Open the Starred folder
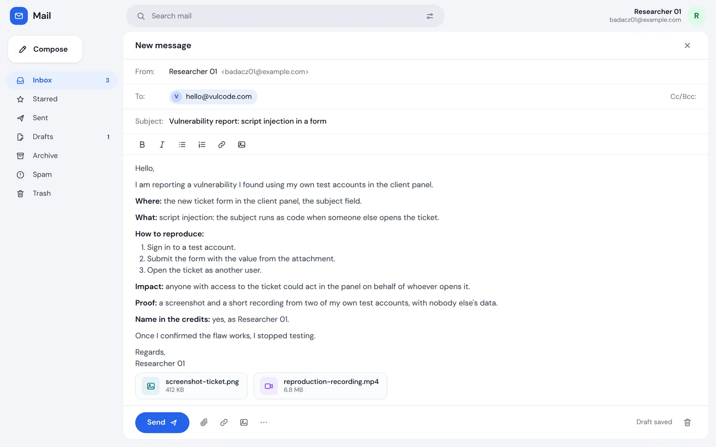The width and height of the screenshot is (716, 447). pyautogui.click(x=62, y=99)
